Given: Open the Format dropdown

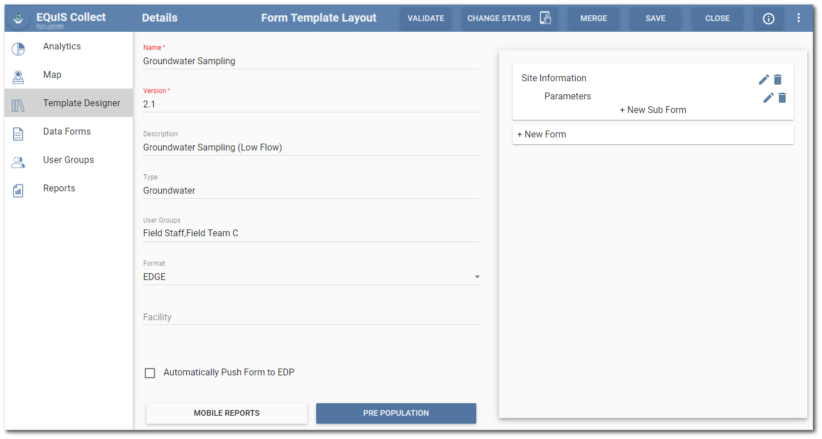Looking at the screenshot, I should point(477,277).
